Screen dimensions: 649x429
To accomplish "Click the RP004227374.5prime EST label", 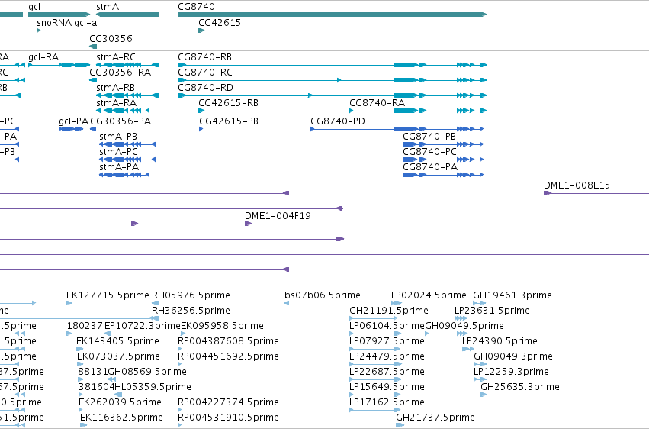I will (228, 402).
